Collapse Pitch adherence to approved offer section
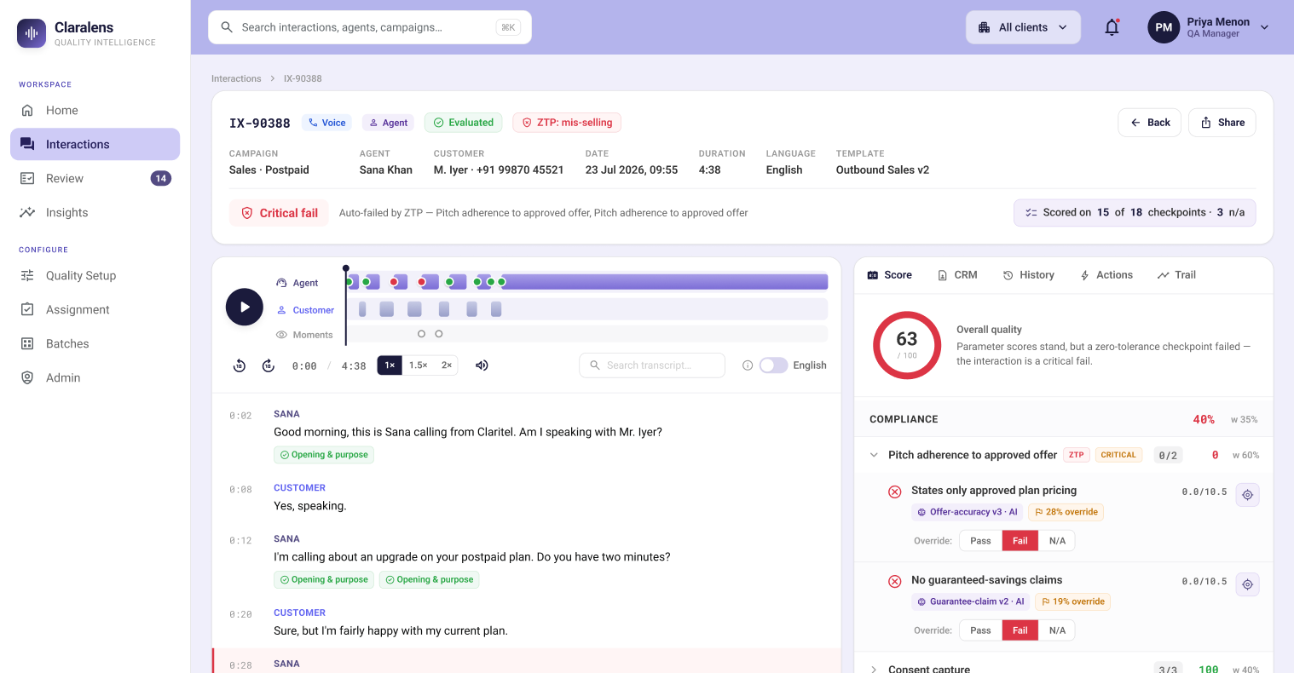The image size is (1294, 673). point(874,455)
